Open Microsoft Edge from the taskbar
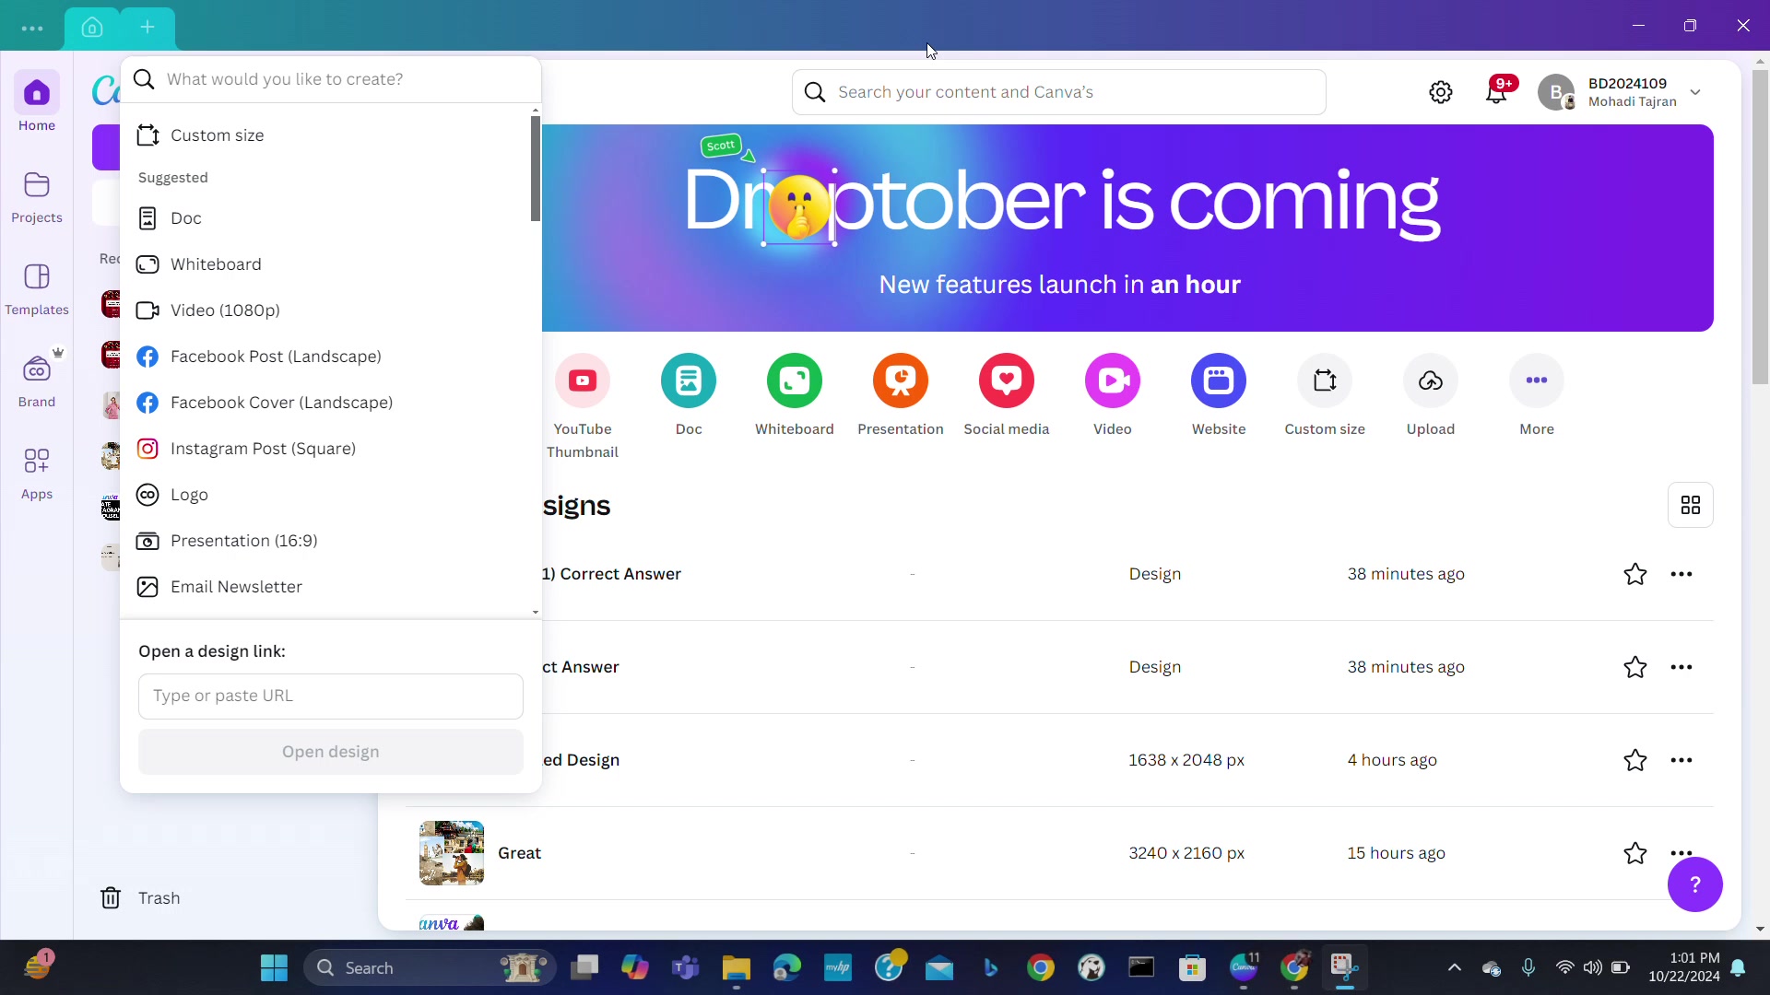This screenshot has width=1770, height=995. click(787, 967)
